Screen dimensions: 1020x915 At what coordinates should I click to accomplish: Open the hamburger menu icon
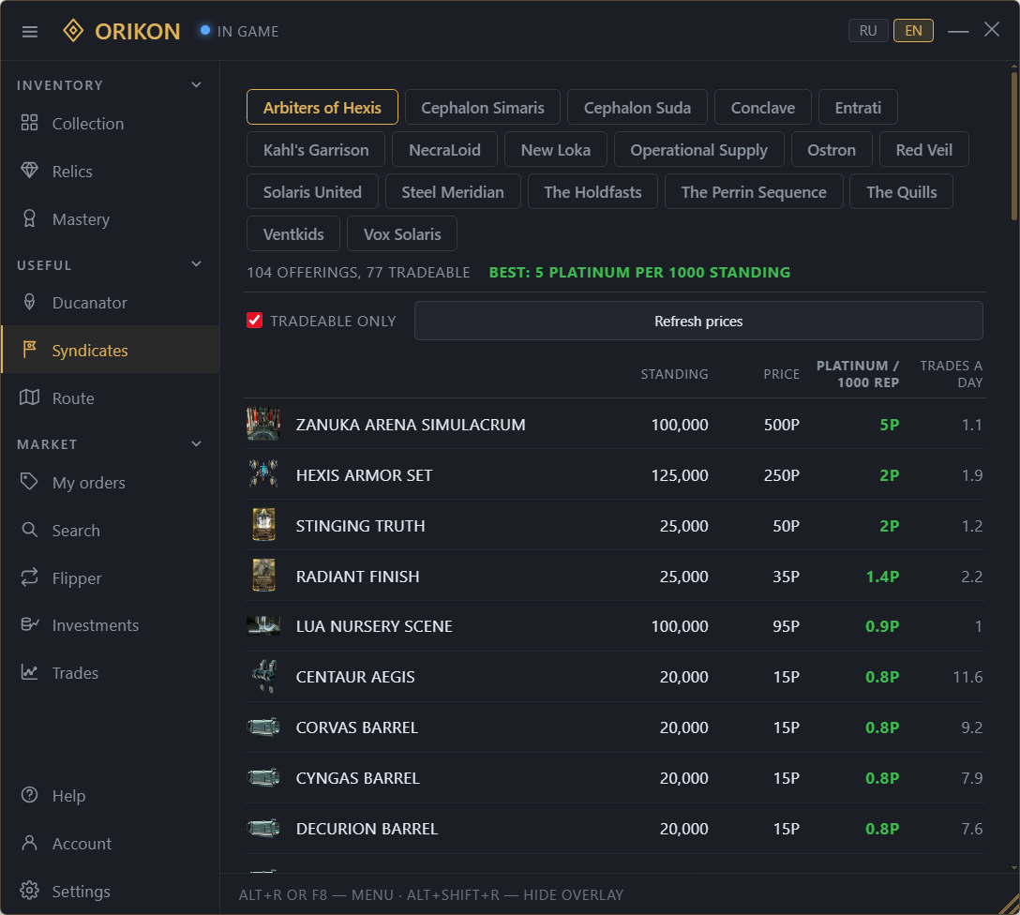[30, 31]
